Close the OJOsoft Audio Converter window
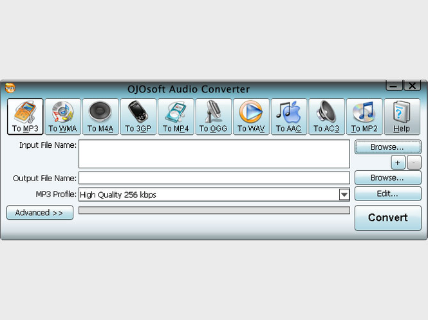This screenshot has width=428, height=320. click(412, 85)
